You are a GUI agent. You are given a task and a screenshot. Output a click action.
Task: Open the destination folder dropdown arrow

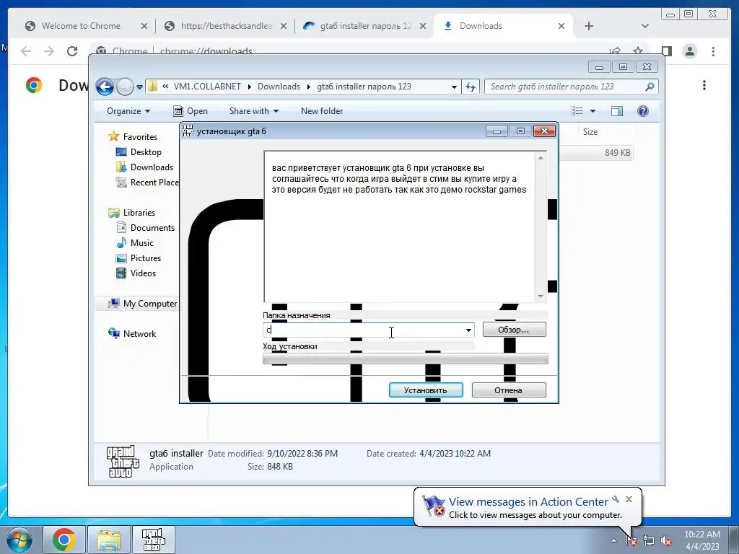468,330
